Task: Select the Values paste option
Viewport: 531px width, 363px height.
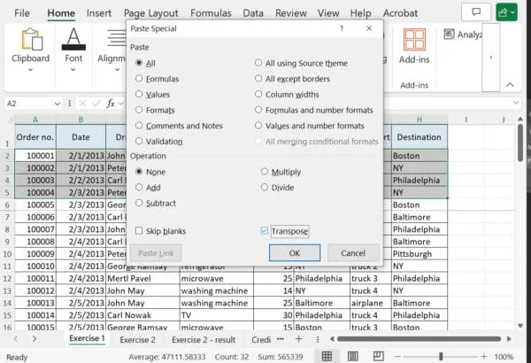Action: tap(139, 94)
